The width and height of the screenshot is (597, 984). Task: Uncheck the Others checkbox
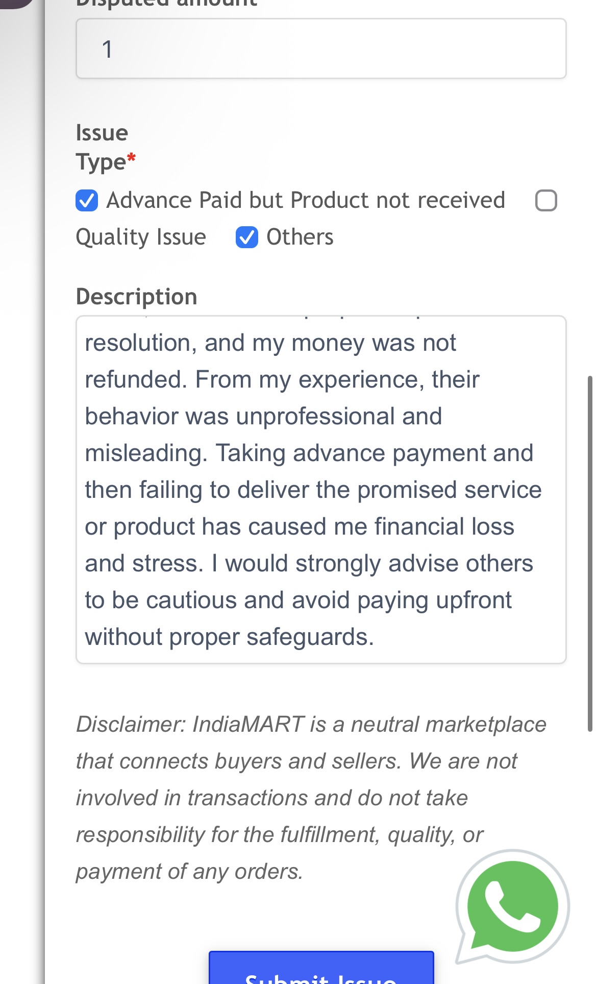(247, 237)
